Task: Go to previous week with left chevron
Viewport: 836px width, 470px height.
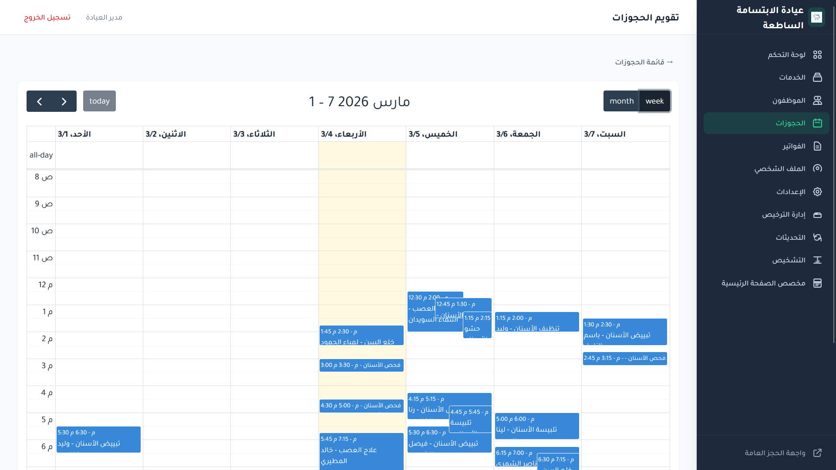Action: (40, 101)
